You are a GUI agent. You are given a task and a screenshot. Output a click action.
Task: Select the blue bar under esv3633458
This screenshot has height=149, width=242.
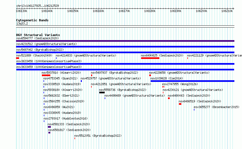coord(125,64)
